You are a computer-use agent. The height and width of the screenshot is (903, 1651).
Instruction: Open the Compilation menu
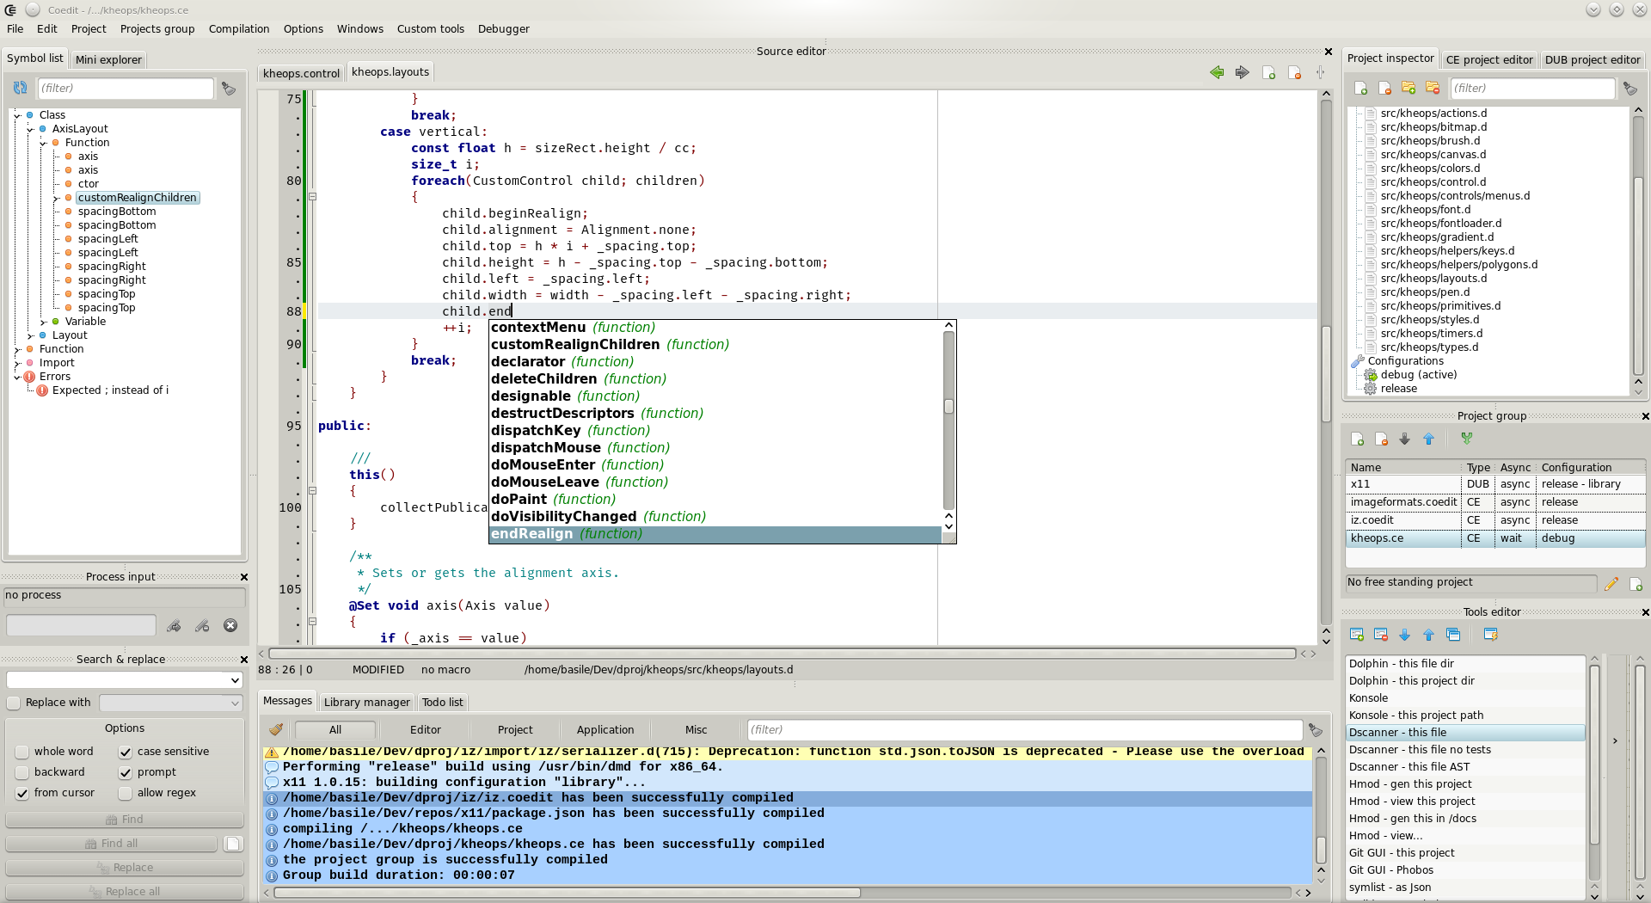pos(238,28)
